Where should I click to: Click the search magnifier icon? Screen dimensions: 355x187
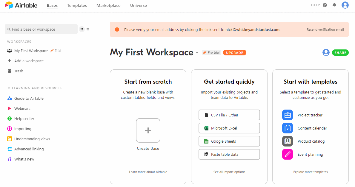coord(9,29)
